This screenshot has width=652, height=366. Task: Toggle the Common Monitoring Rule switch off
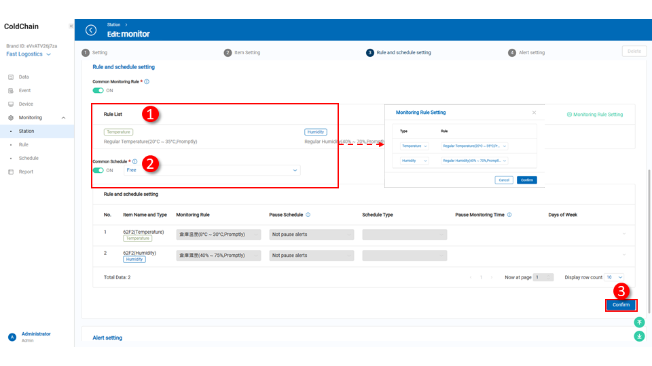[x=98, y=90]
